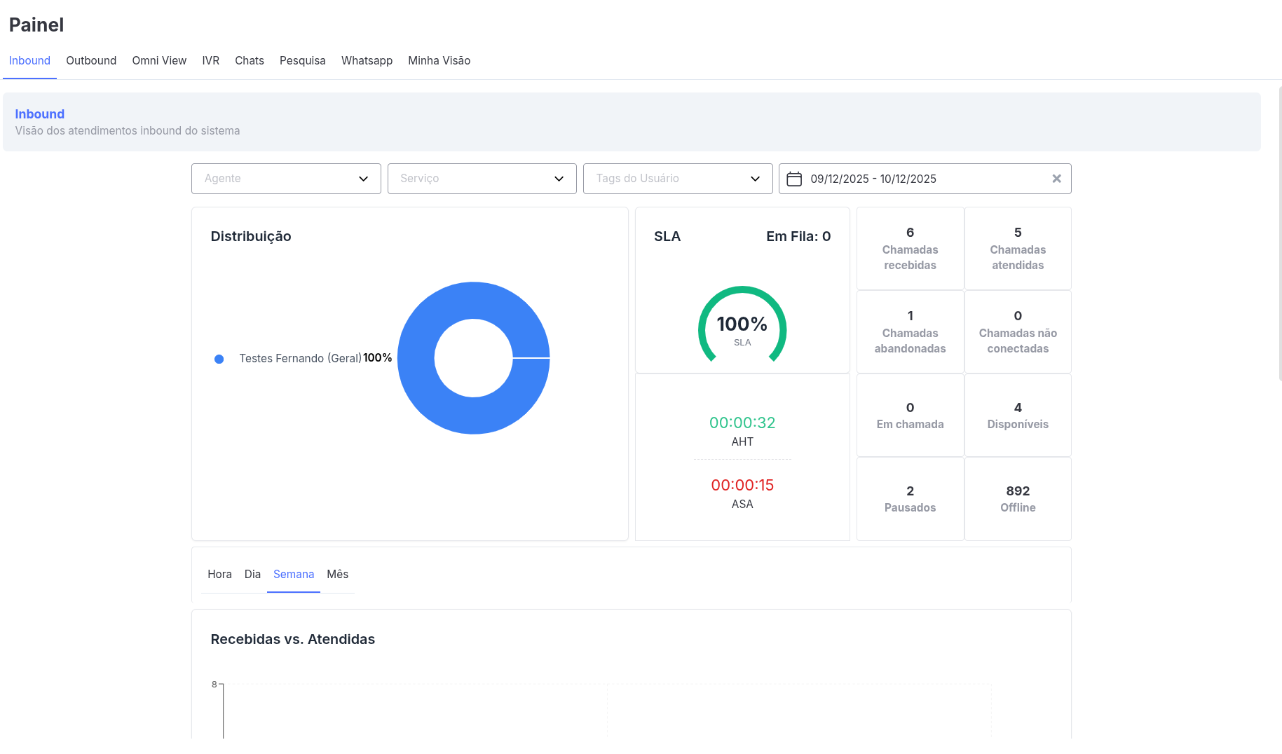Click the calendar icon in date field
This screenshot has height=754, width=1282.
click(793, 179)
